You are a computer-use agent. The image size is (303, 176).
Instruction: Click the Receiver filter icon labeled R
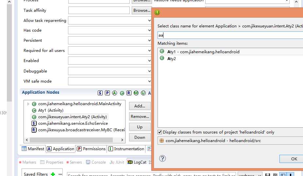coord(129,93)
